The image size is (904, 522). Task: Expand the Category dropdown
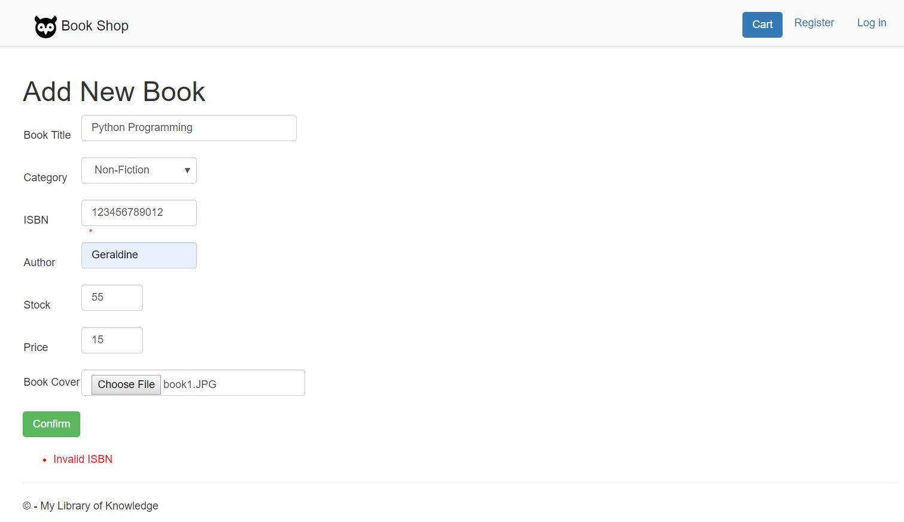click(139, 170)
